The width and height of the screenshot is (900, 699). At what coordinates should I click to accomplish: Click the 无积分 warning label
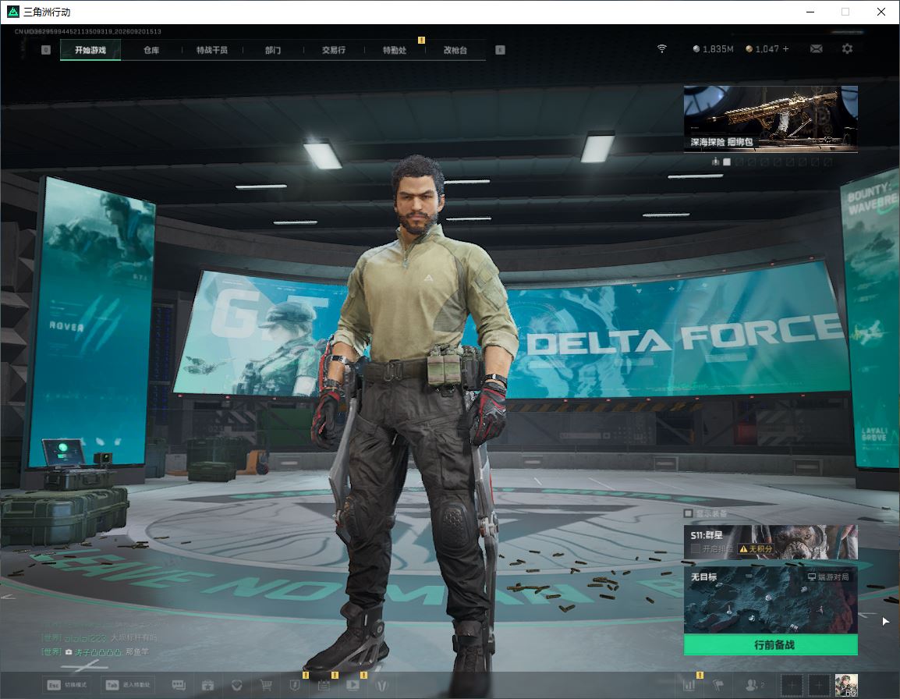coord(756,548)
